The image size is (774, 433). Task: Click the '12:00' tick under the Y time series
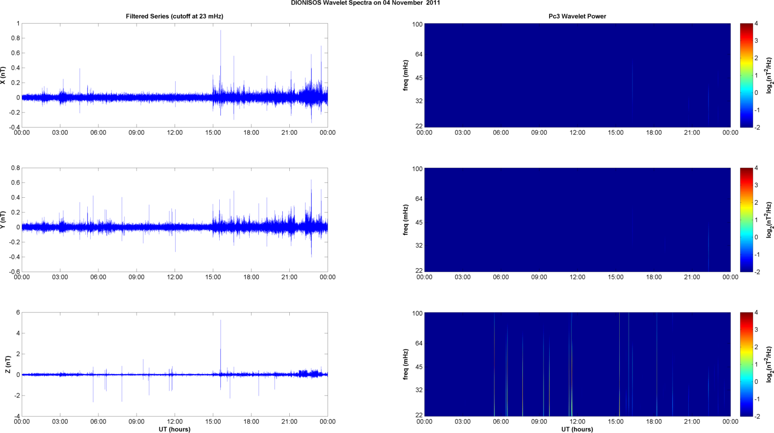175,277
